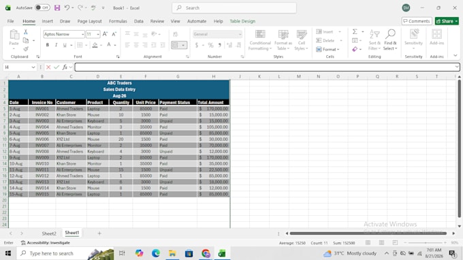Click the Copy icon in Clipboard group
The width and height of the screenshot is (463, 260).
[x=26, y=40]
